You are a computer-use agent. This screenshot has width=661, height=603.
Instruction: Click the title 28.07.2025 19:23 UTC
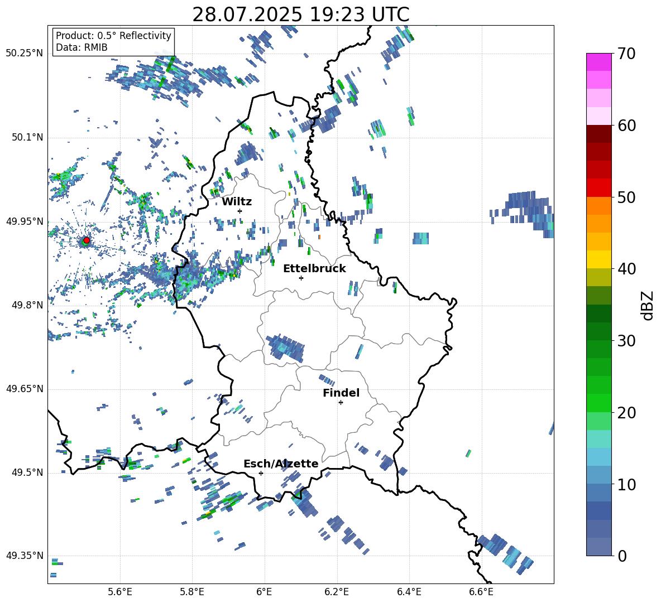pyautogui.click(x=300, y=15)
